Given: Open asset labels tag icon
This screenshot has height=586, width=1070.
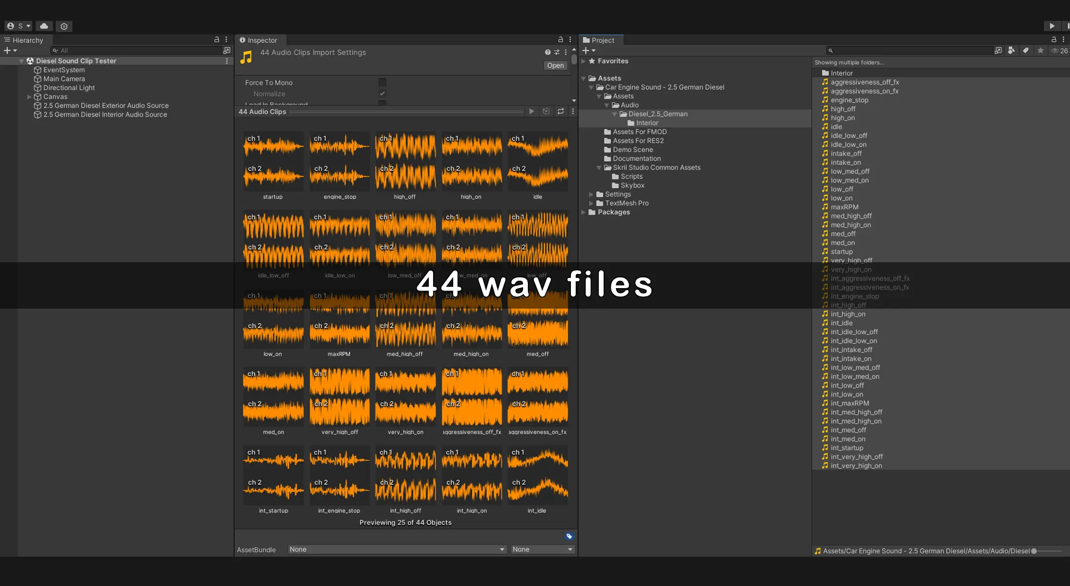Looking at the screenshot, I should [569, 536].
